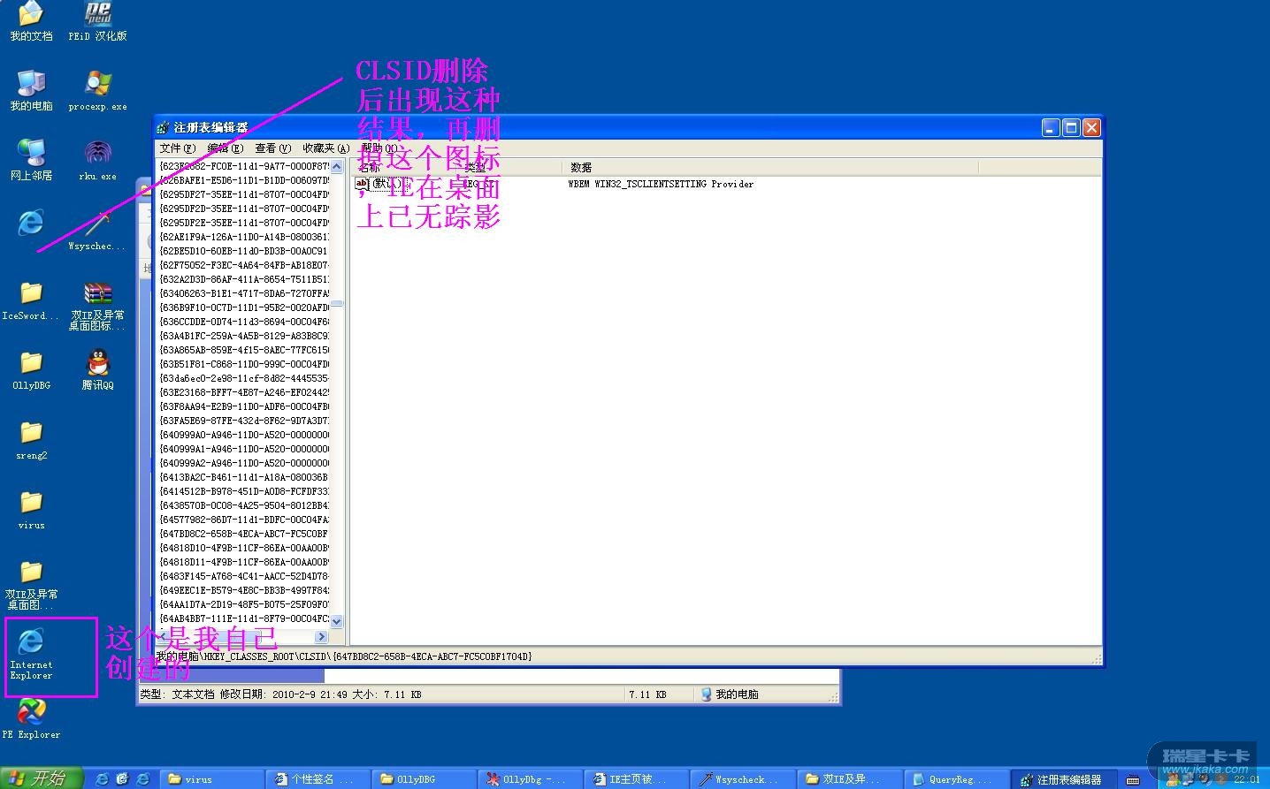Select the 双IE及异常桌面图标 RAR archive icon
Image resolution: width=1270 pixels, height=789 pixels.
coord(97,306)
